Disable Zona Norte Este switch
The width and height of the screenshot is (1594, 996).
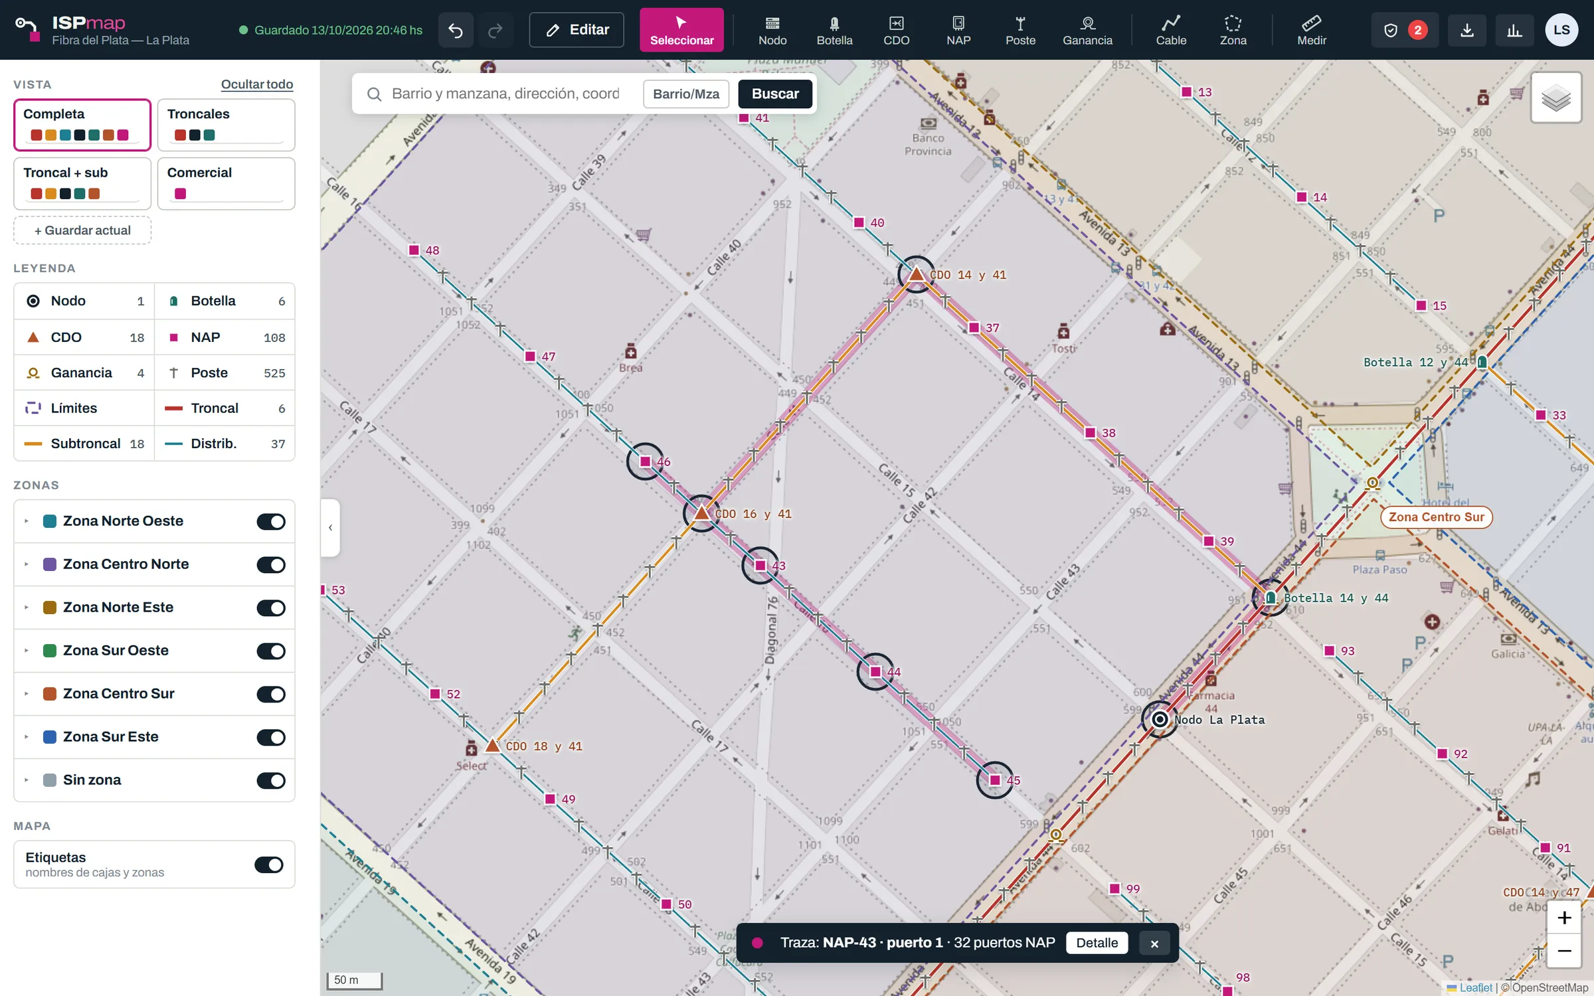click(x=271, y=608)
